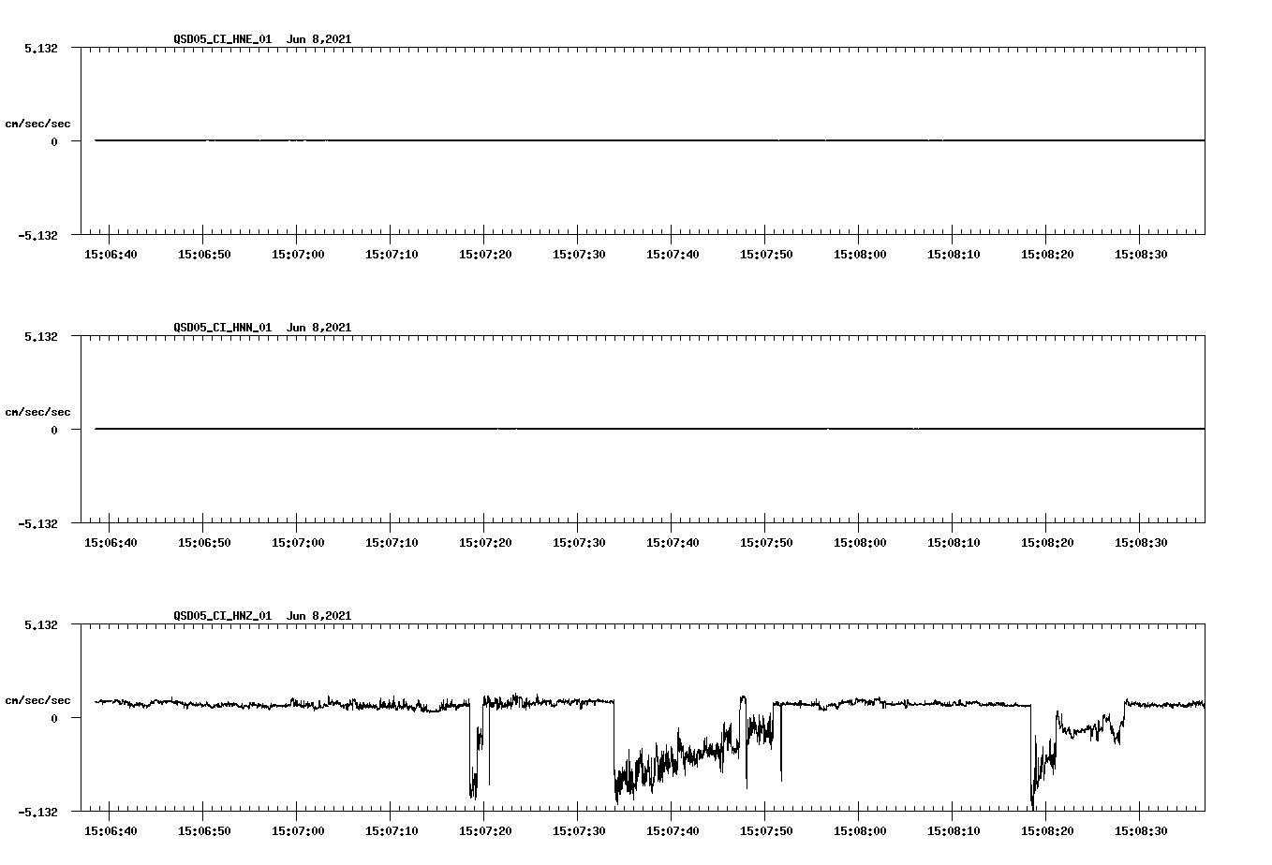Click 15:07:20 time label under HNE plot
The height and width of the screenshot is (865, 1272).
point(485,255)
